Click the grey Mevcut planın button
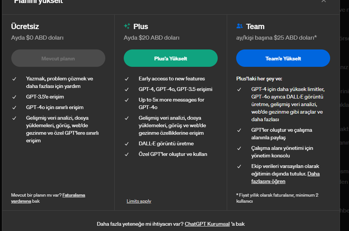Viewport: 349px width, 231px height. [x=58, y=59]
